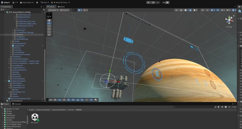
Task: Open the Asset Store dropdown
Action: click(27, 2)
